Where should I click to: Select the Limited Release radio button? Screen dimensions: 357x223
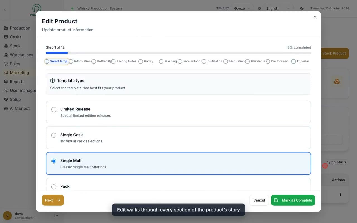coord(54,110)
